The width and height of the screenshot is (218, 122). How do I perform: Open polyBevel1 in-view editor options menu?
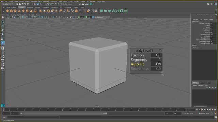pos(160,50)
